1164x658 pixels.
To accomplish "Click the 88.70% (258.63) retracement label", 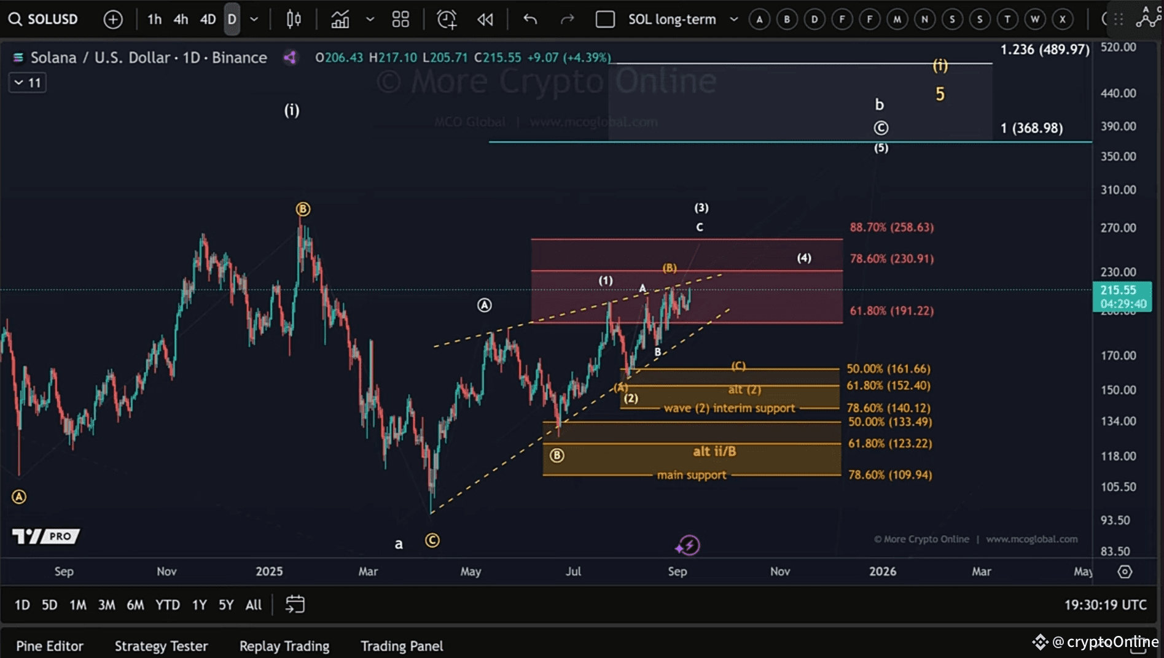I will [892, 227].
